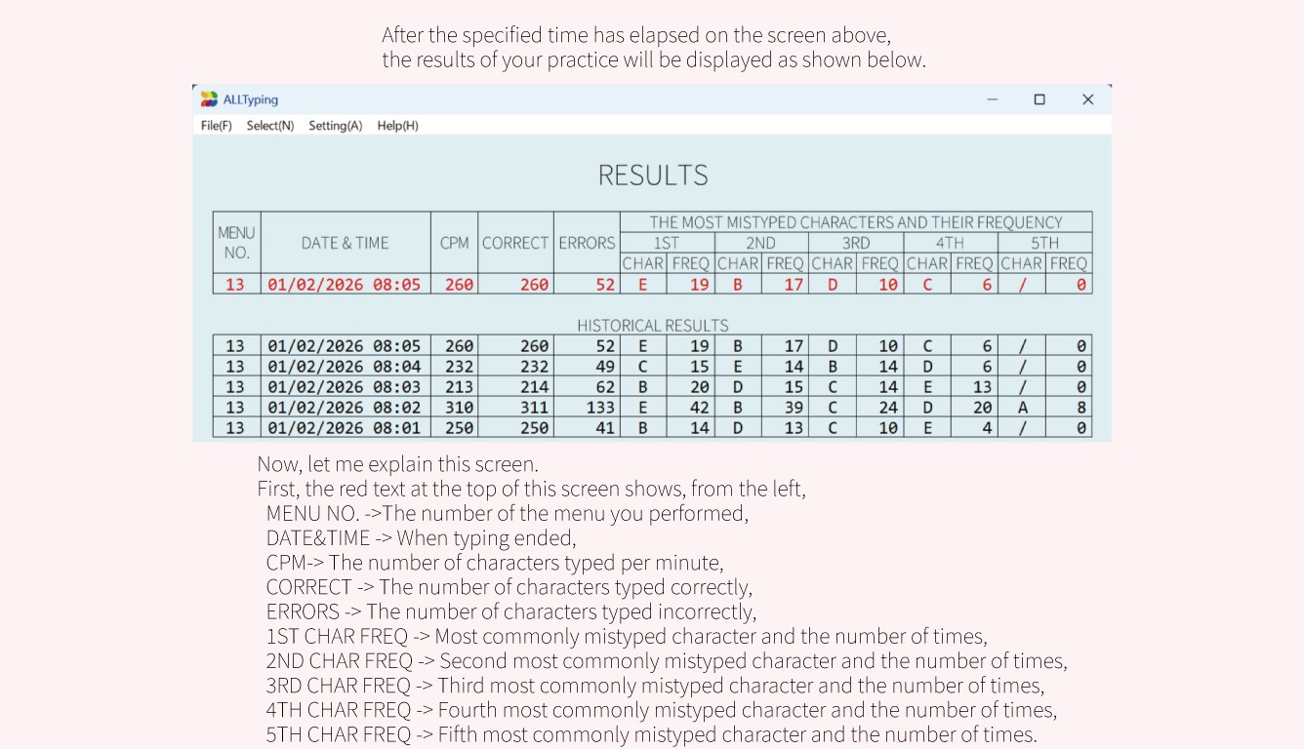Click the HISTORICAL RESULTS label
This screenshot has width=1304, height=749.
click(652, 325)
